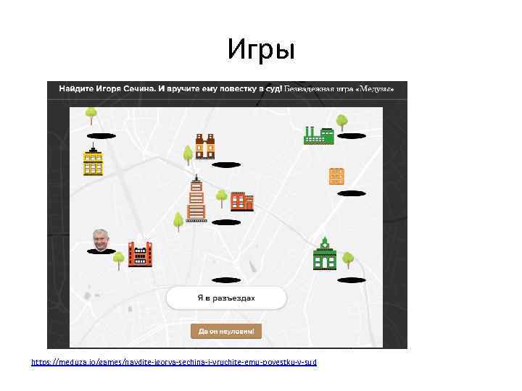Click the brown twin-tower building
522x391 pixels.
point(204,146)
